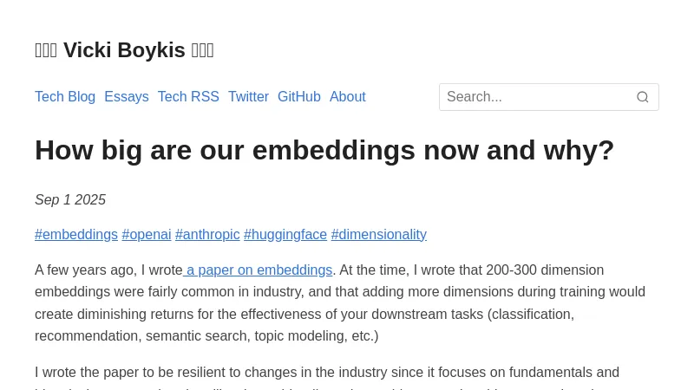The width and height of the screenshot is (694, 390).
Task: Open the Vicki Boykis home title link
Action: tap(124, 50)
